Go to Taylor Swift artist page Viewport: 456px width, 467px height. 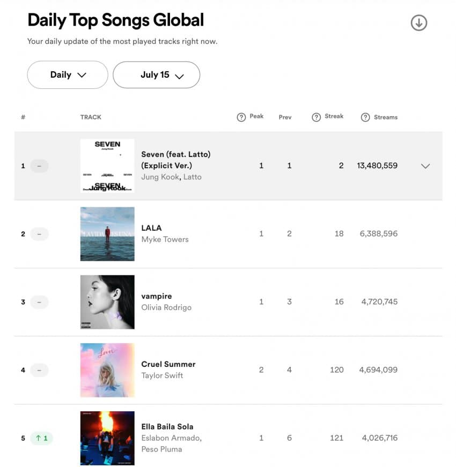[x=162, y=375]
